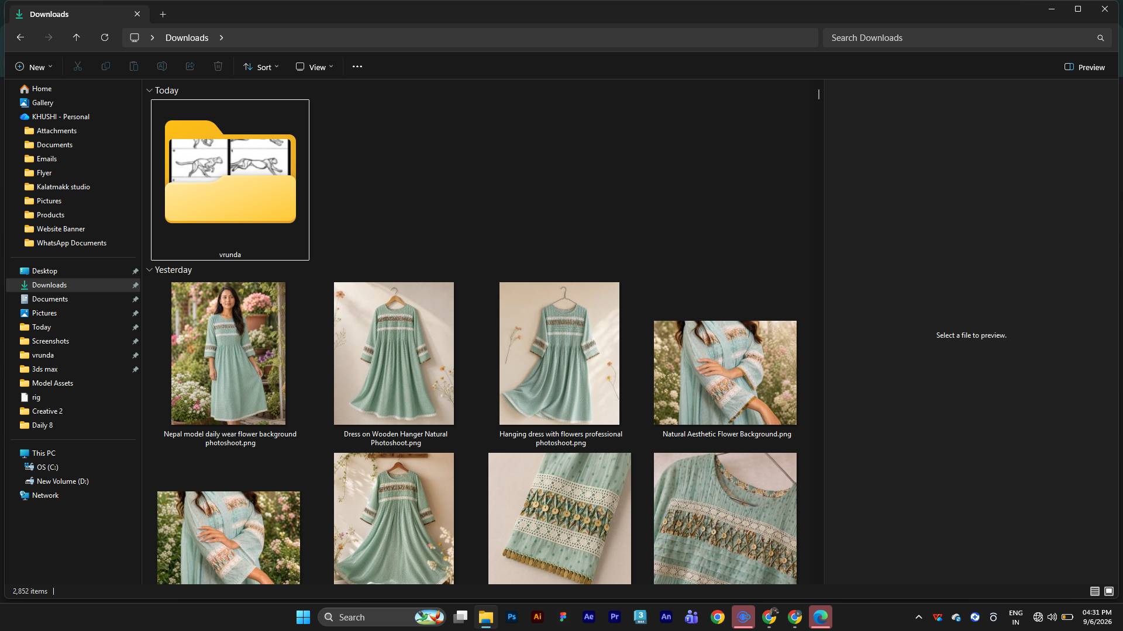This screenshot has height=631, width=1123.
Task: Open Photoshop from the taskbar
Action: 512,617
